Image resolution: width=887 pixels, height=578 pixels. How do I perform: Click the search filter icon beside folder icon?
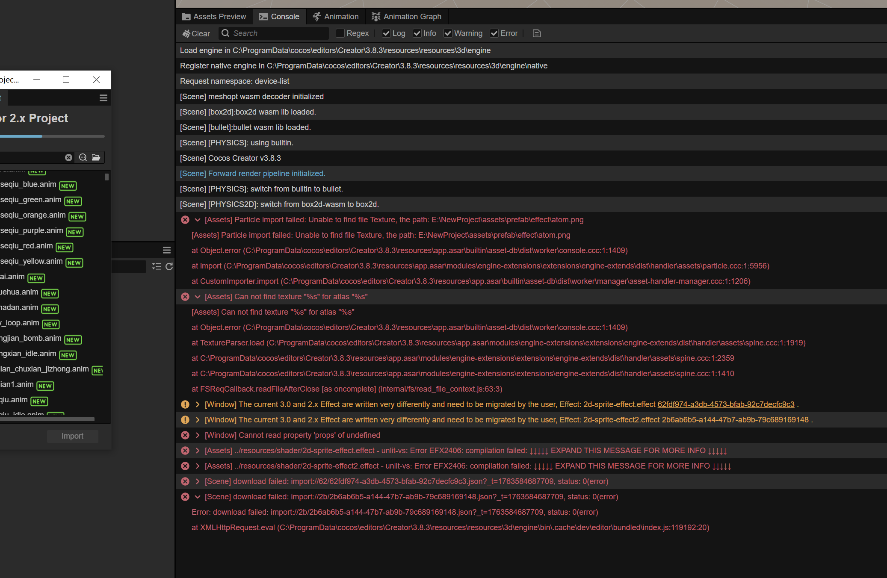click(83, 157)
